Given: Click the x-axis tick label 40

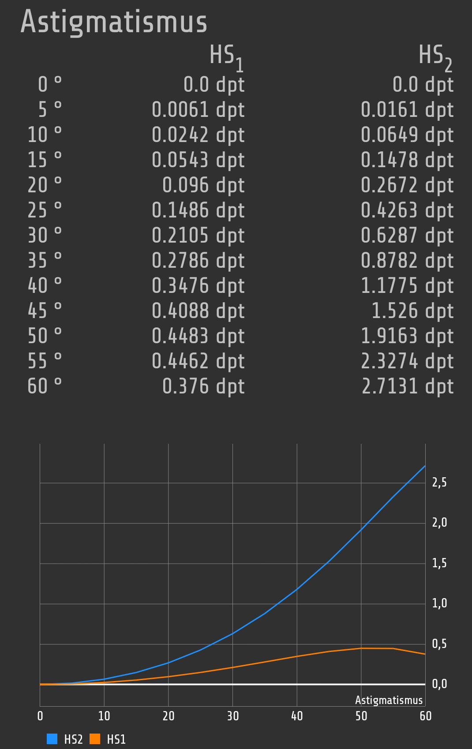Looking at the screenshot, I should click(297, 716).
